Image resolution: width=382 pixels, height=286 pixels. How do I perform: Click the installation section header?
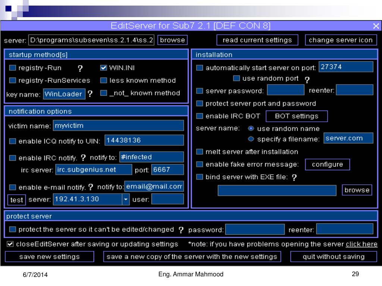pyautogui.click(x=285, y=54)
